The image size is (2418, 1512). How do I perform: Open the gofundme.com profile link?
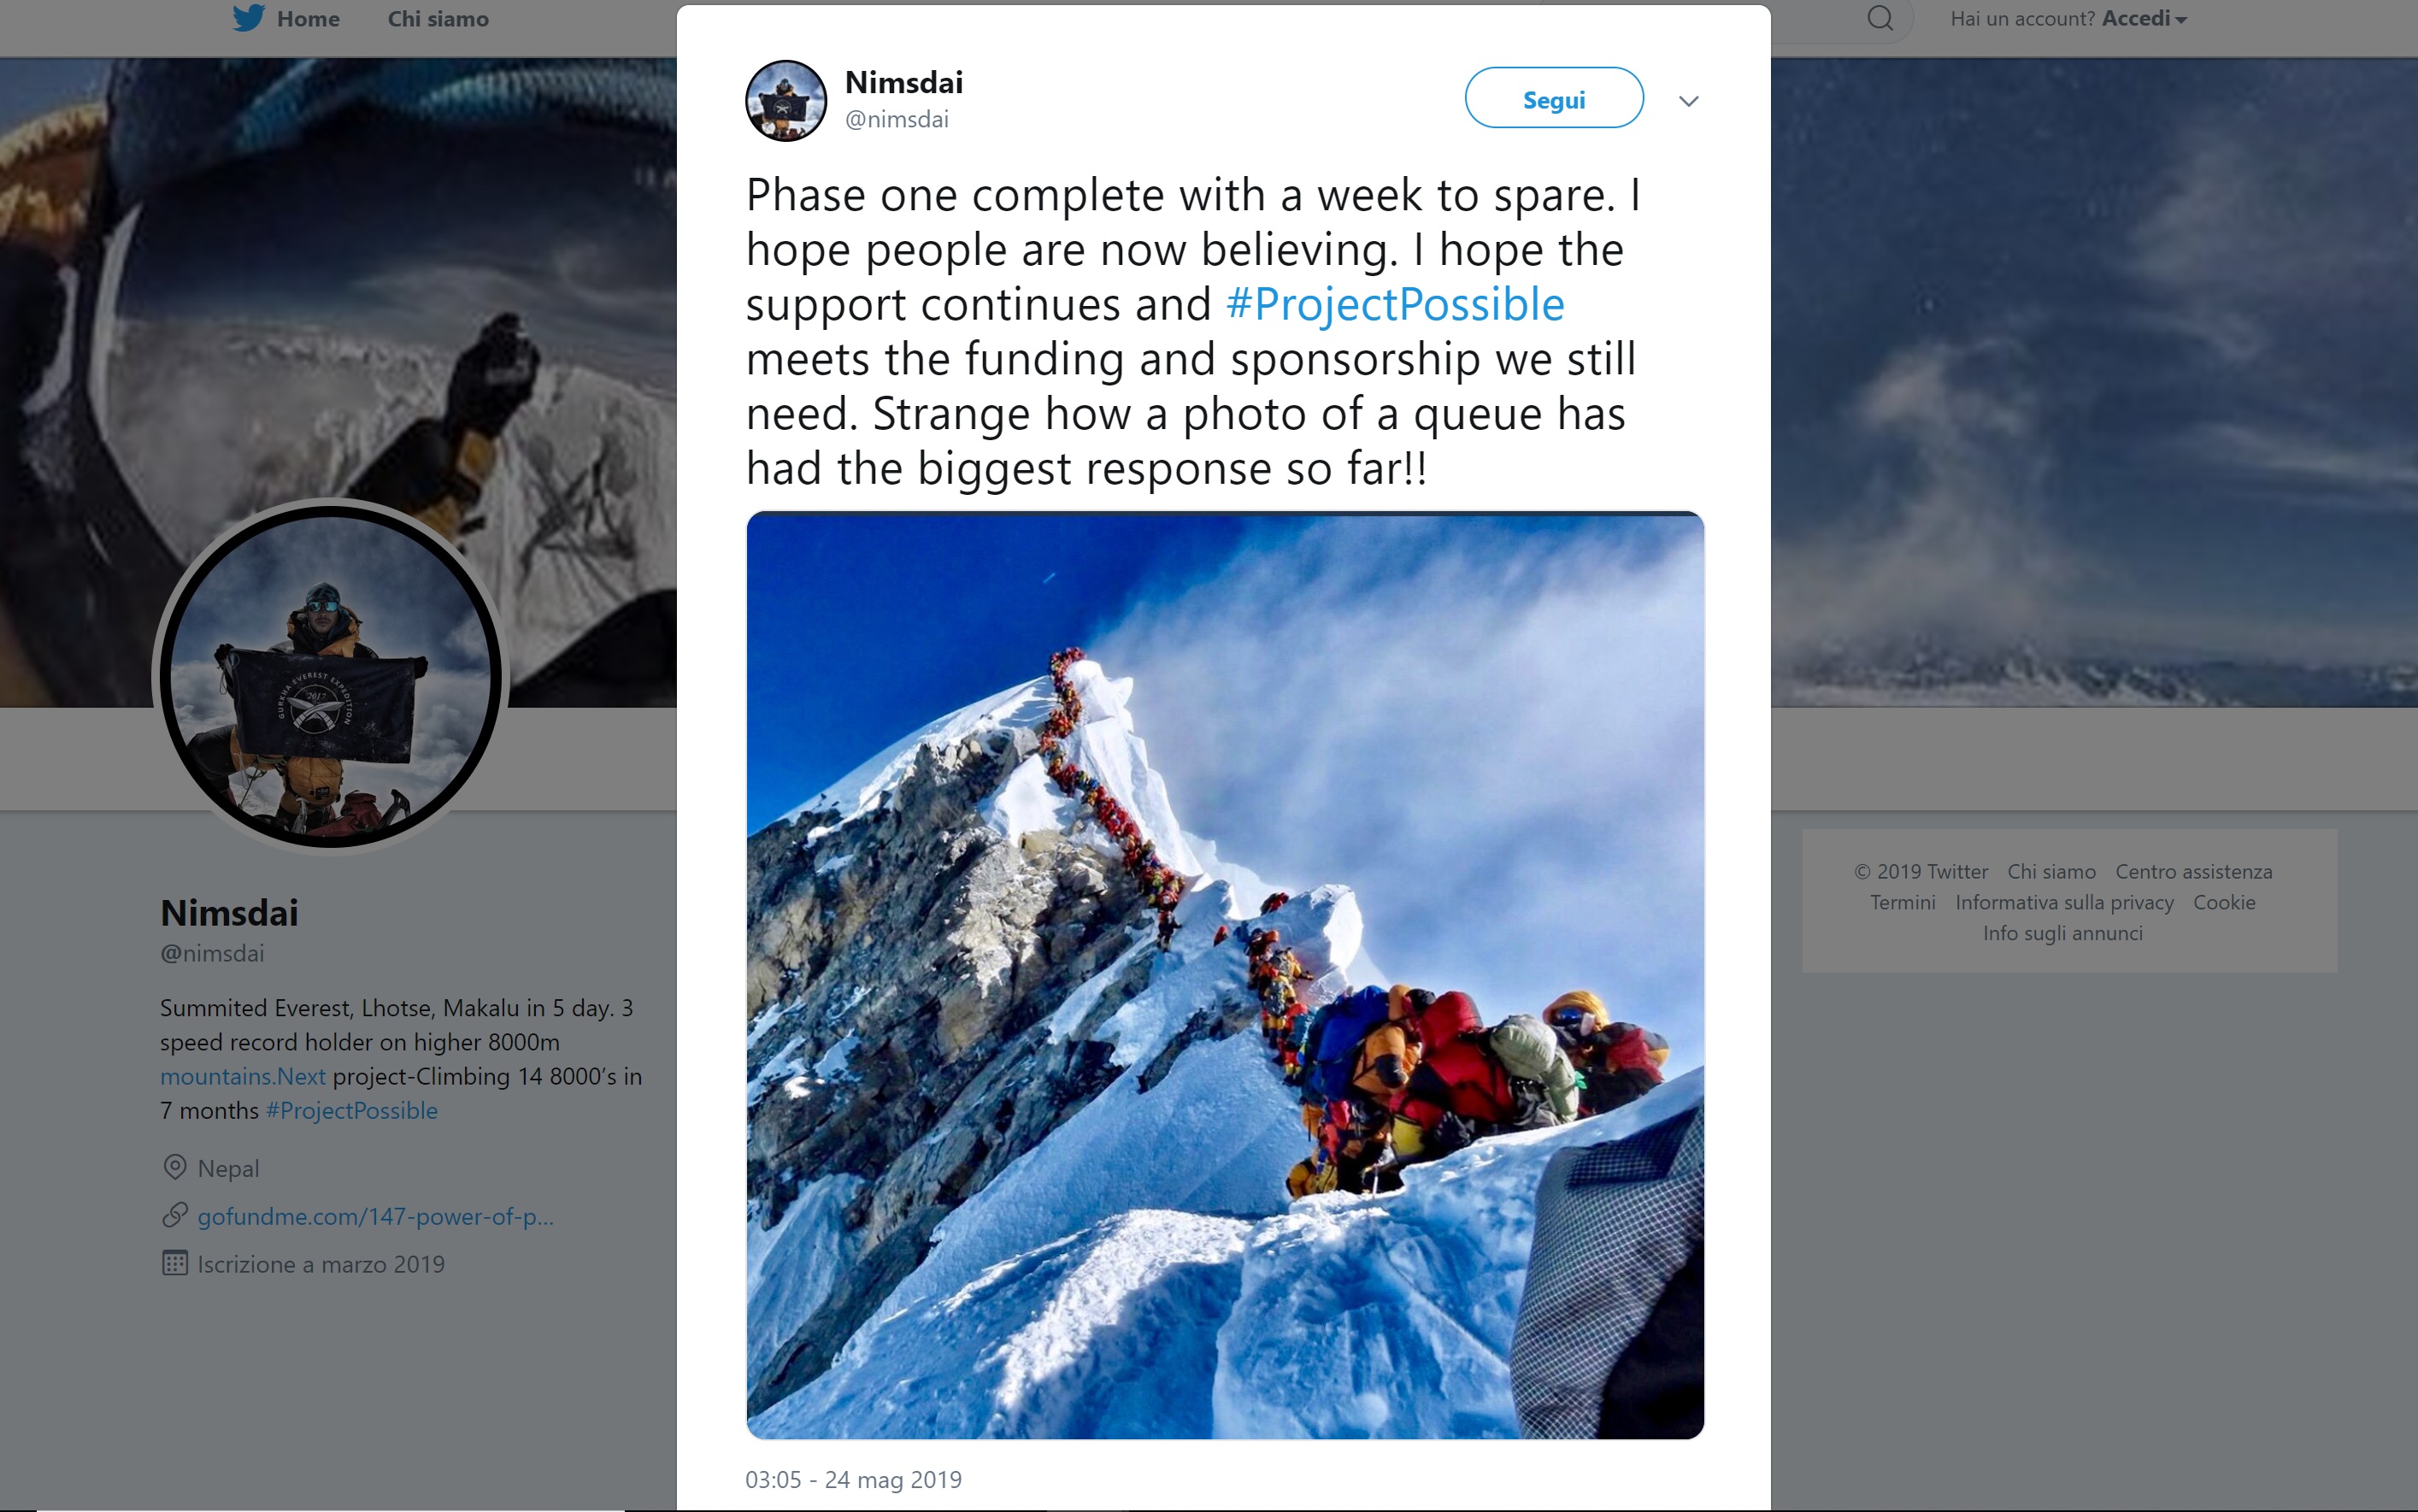pyautogui.click(x=375, y=1216)
